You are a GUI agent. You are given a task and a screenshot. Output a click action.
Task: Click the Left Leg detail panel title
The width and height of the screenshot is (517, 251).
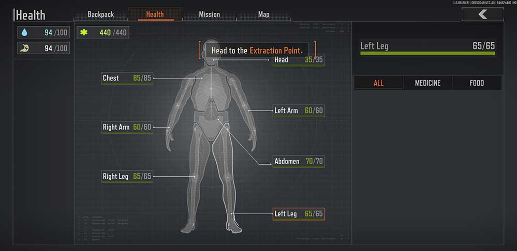(x=374, y=46)
